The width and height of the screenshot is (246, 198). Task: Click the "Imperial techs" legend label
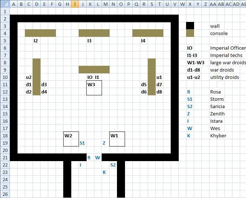tap(226, 55)
